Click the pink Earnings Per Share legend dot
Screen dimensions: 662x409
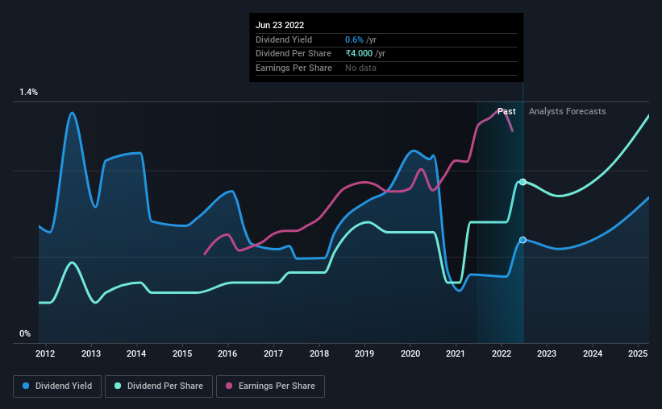229,386
